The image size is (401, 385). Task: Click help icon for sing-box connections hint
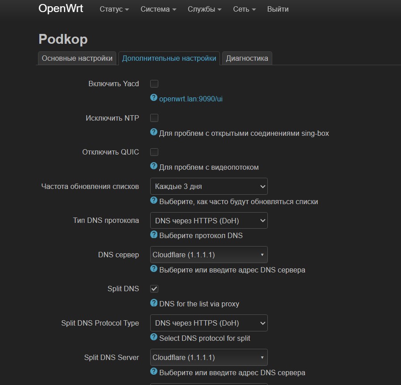(x=154, y=132)
